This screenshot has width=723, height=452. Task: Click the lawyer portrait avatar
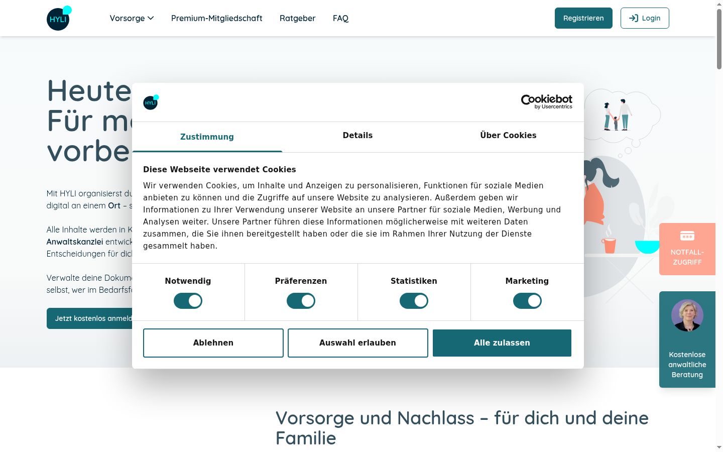(687, 315)
